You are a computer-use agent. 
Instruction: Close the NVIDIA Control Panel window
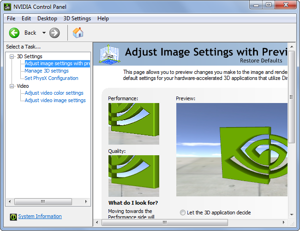tap(286, 5)
